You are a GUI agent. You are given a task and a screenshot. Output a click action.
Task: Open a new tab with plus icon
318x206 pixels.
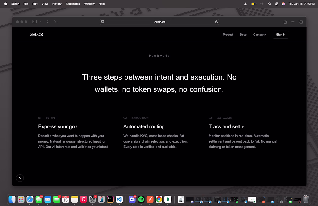293,22
